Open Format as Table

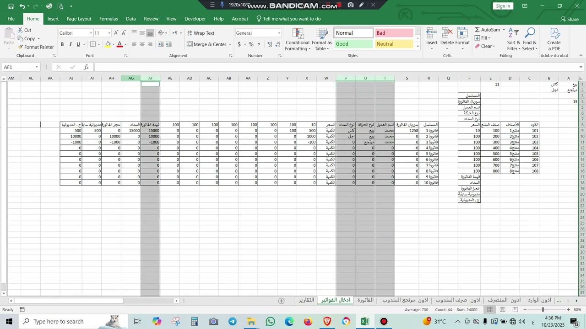coord(322,40)
